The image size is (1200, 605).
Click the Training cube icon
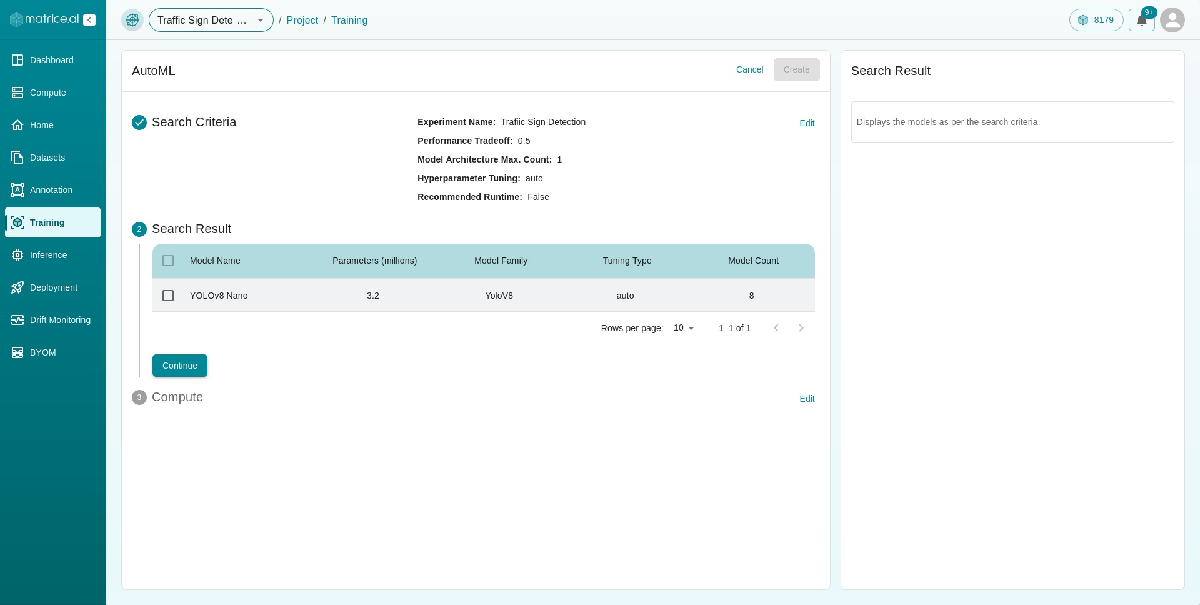(x=17, y=222)
